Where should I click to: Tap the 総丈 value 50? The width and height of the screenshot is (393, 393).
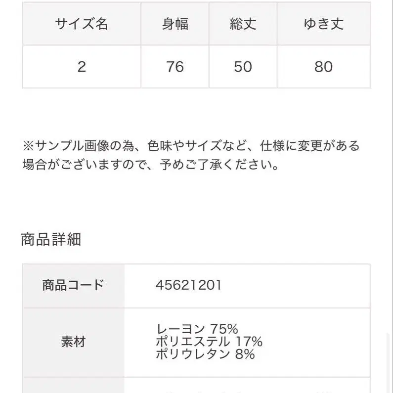[x=243, y=67]
